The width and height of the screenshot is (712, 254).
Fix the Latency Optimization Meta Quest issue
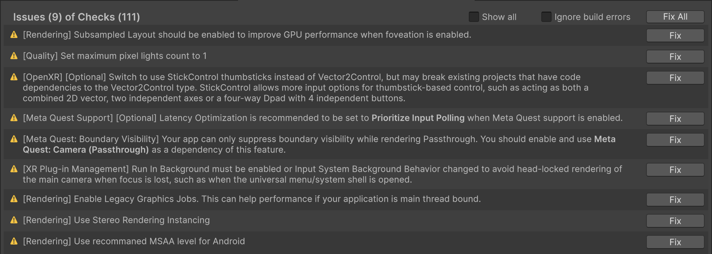coord(675,119)
